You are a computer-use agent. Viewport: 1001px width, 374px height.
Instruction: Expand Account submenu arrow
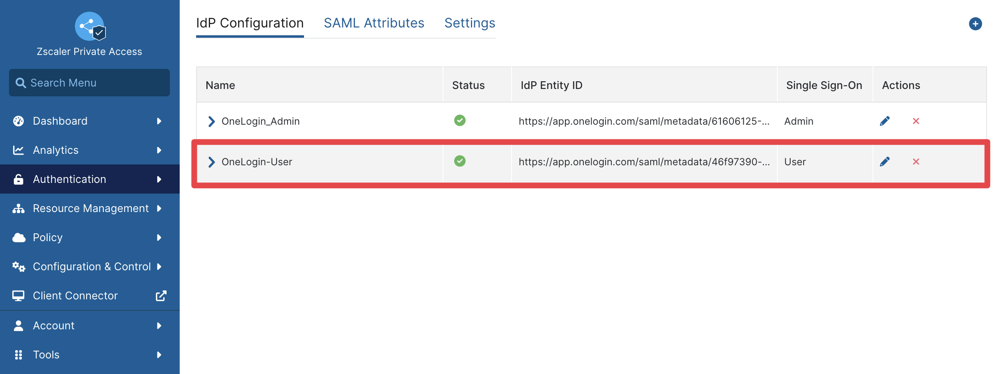coord(159,326)
